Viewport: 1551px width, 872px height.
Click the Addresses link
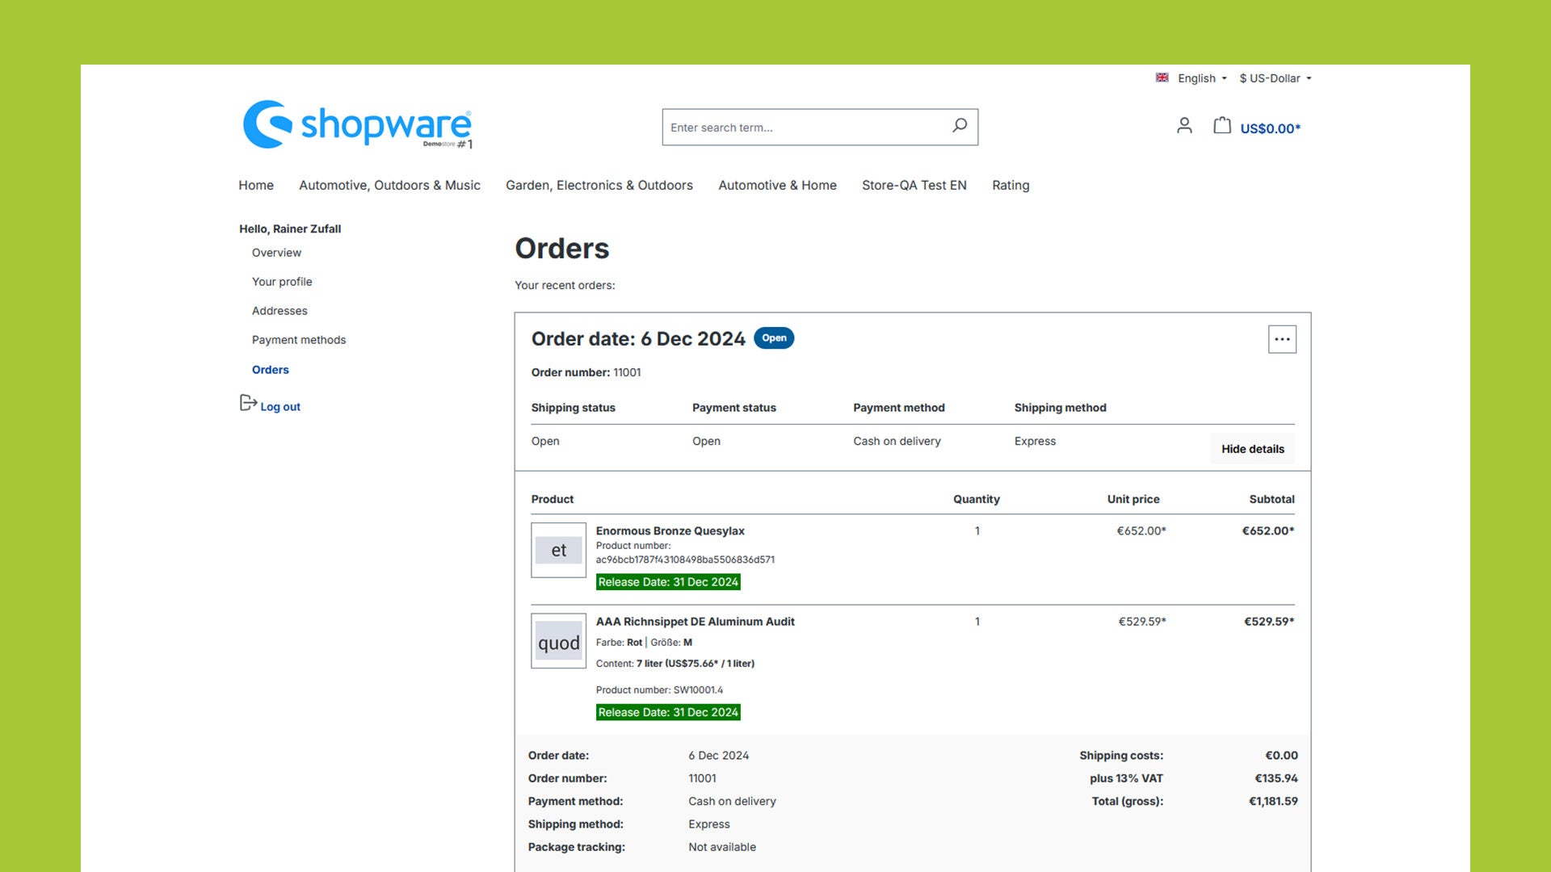279,310
